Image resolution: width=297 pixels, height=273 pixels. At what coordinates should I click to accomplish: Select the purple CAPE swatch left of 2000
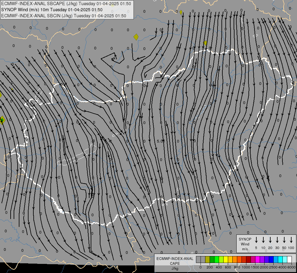pos(262,259)
